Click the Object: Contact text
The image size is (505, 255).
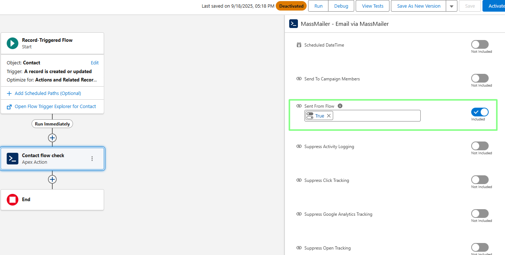(24, 63)
